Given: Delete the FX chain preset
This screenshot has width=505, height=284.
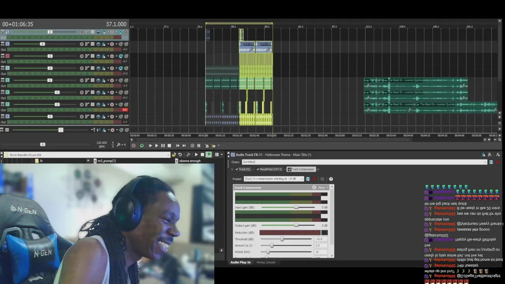Looking at the screenshot, I should [497, 162].
